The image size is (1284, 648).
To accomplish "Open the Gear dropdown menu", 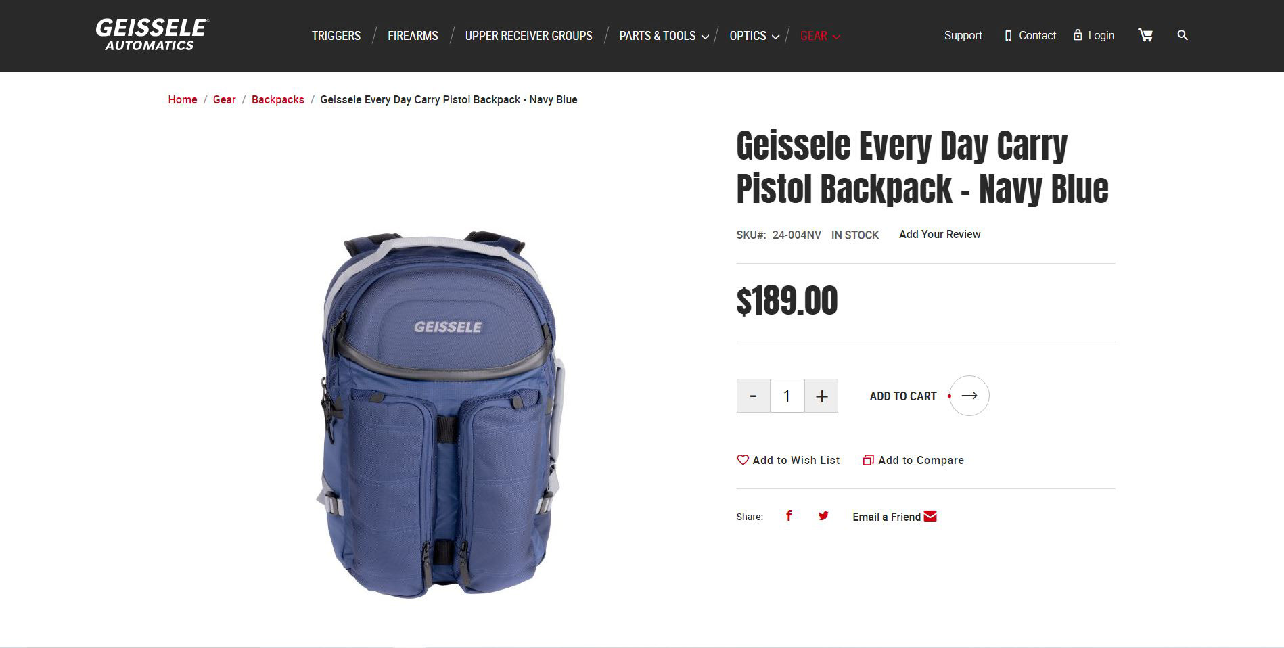I will tap(820, 36).
